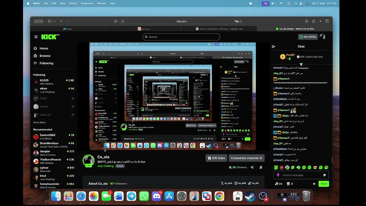Share the stream using the share icon
This screenshot has width=366, height=206.
click(x=252, y=167)
